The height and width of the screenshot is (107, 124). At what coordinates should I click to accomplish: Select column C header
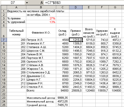tap(63, 7)
